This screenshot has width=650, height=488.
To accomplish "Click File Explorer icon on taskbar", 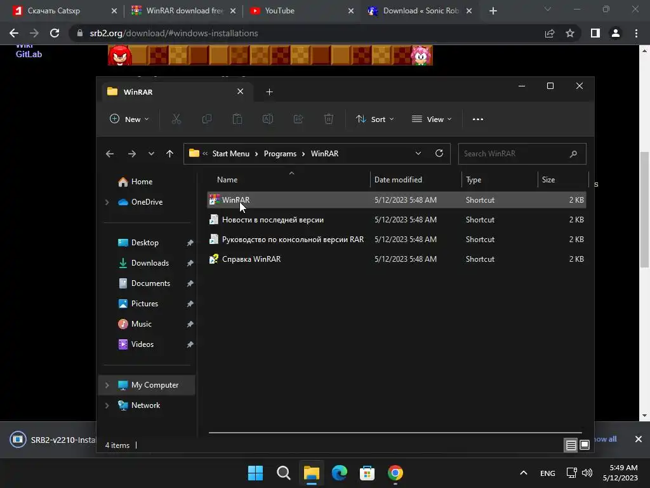I will (x=311, y=473).
